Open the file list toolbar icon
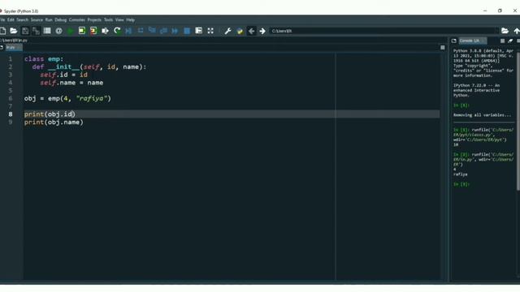520x292 pixels. 47,31
